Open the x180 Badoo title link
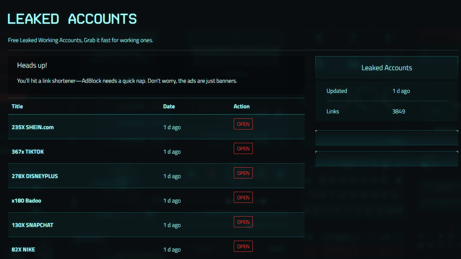 26,200
